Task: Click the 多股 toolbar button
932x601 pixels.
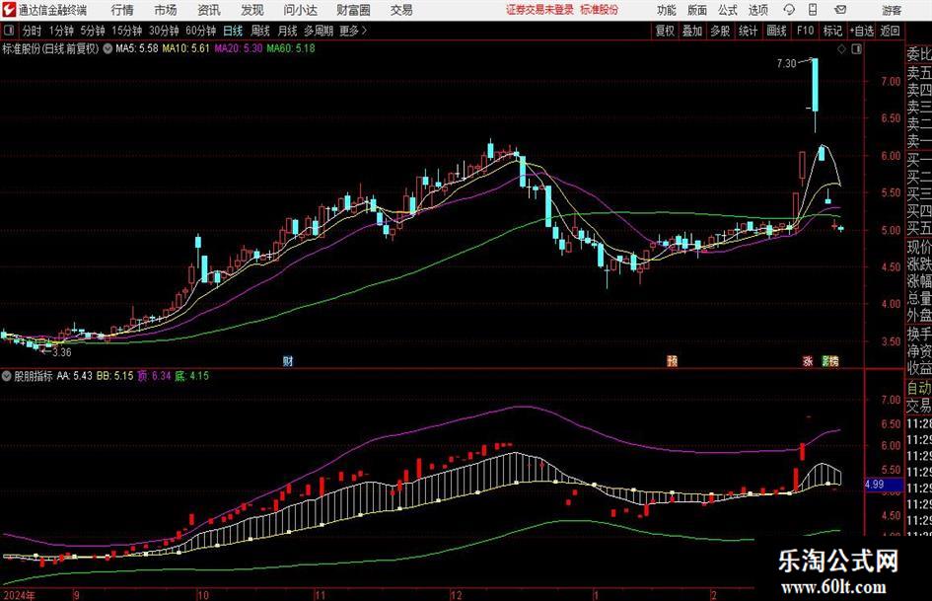Action: (x=720, y=31)
